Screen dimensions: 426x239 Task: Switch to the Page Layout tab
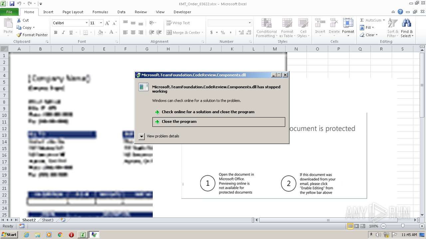click(x=73, y=12)
